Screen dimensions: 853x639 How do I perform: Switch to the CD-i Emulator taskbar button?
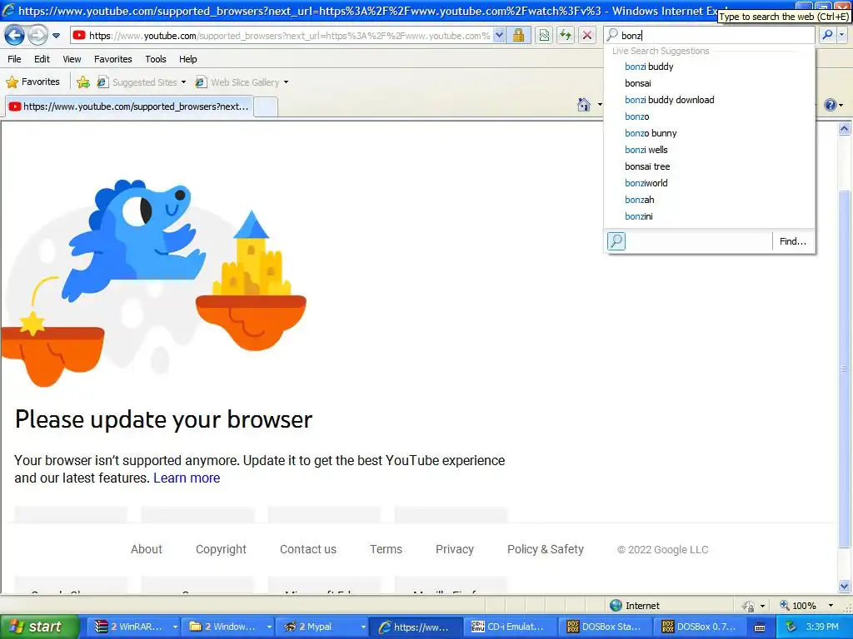(x=511, y=627)
